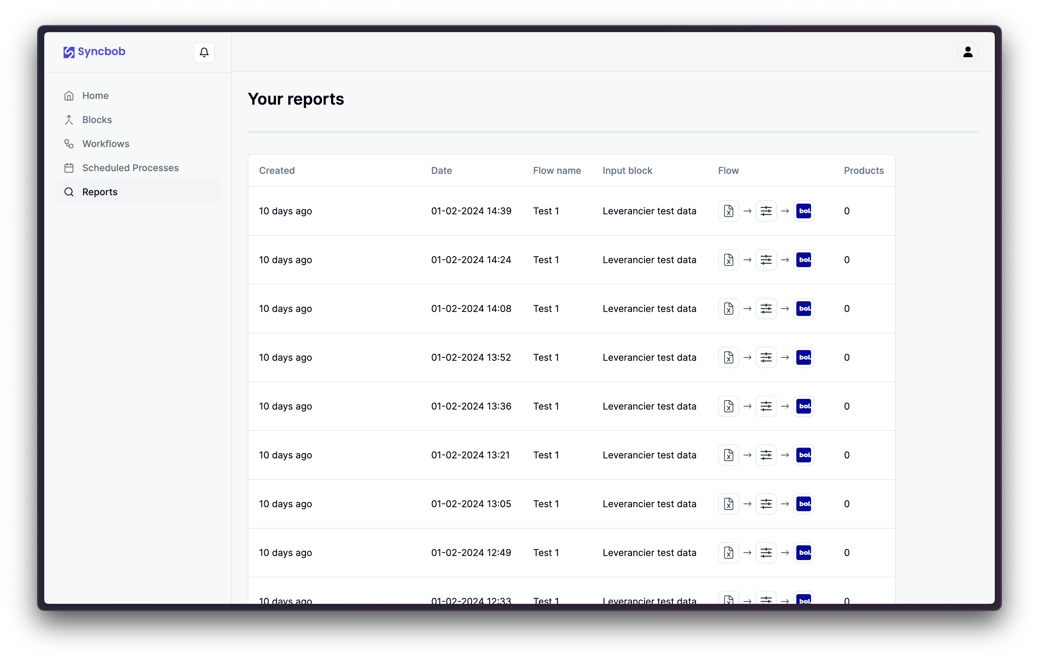
Task: Click Excel file icon in 14:08 row
Action: point(729,309)
